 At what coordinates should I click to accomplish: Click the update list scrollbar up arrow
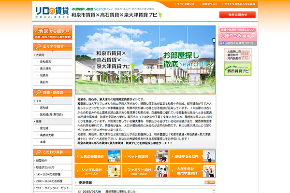point(214,190)
